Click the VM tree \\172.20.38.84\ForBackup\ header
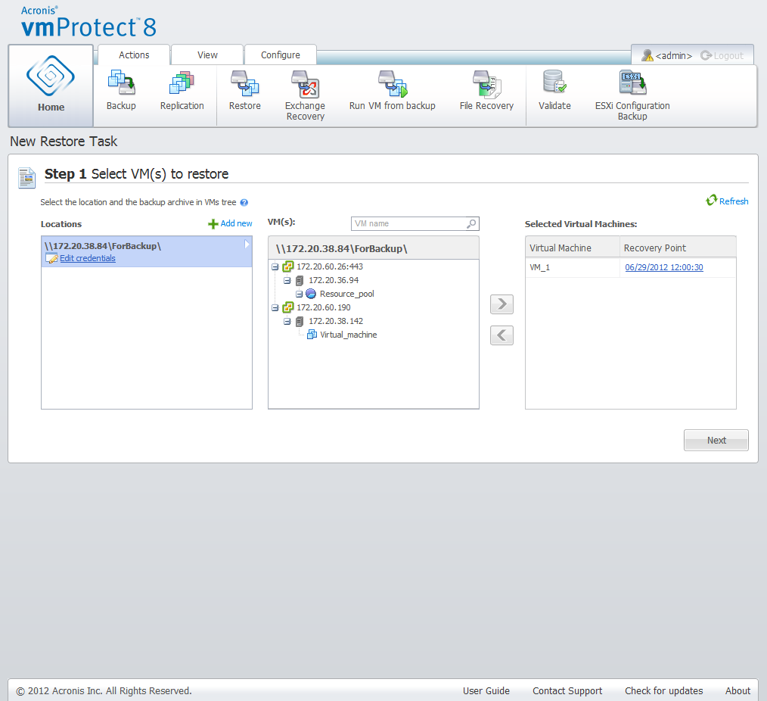Screen dimensions: 767x701 pyautogui.click(x=374, y=248)
